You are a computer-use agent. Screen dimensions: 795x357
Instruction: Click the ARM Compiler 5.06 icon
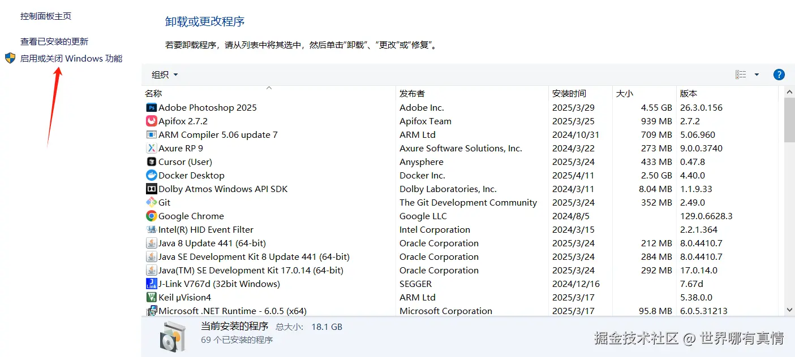pyautogui.click(x=151, y=134)
